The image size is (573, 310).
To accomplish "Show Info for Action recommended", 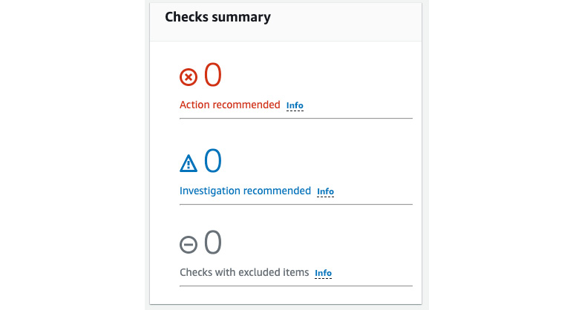I will [295, 105].
